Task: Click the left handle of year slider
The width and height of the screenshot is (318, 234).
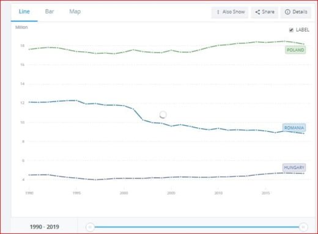Action: [x=90, y=227]
